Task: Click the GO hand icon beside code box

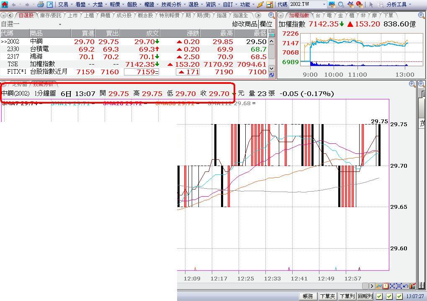Action: [x=332, y=4]
